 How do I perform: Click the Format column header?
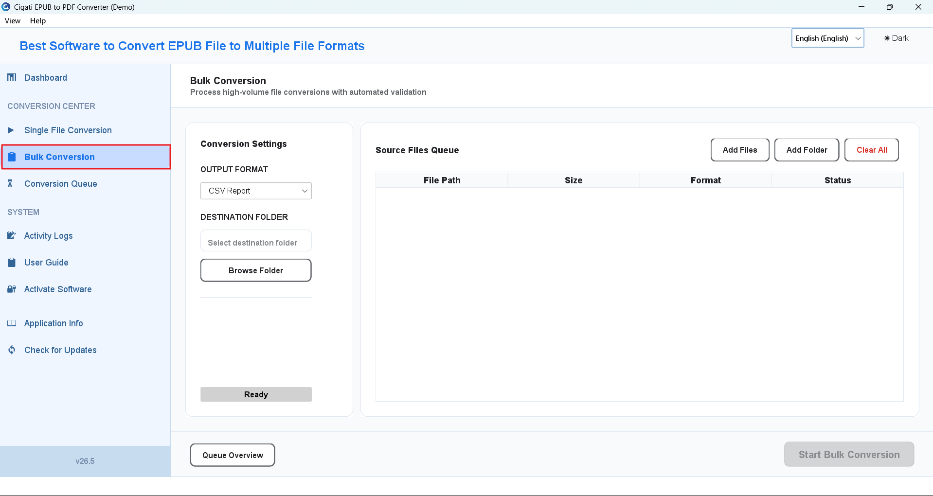[706, 180]
